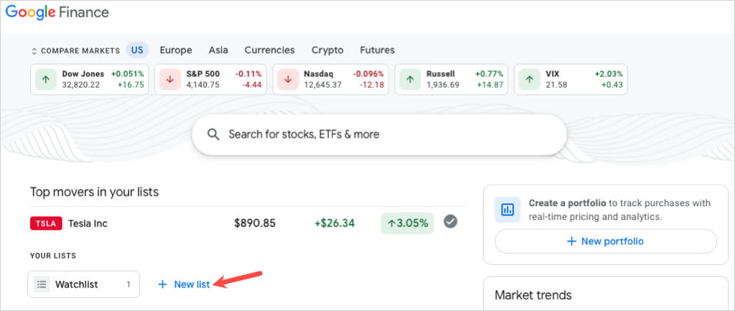Screen dimensions: 735x311
Task: Show the Currencies tab
Action: (x=269, y=50)
